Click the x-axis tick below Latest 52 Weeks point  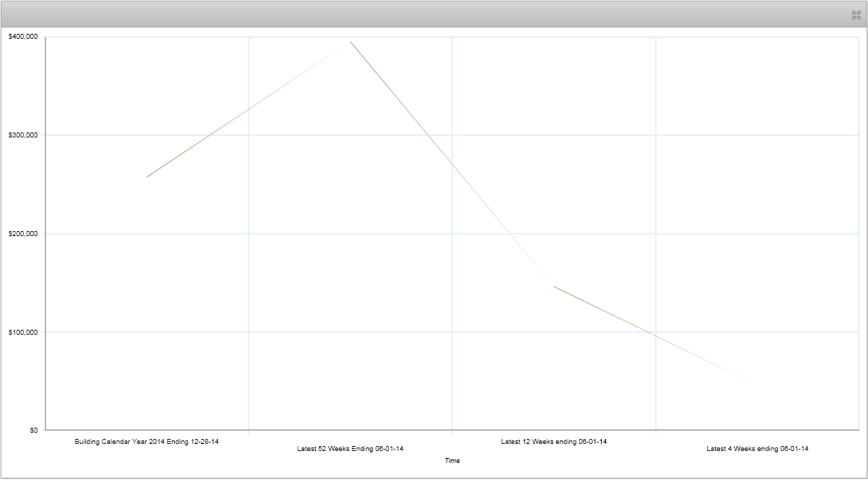(350, 432)
